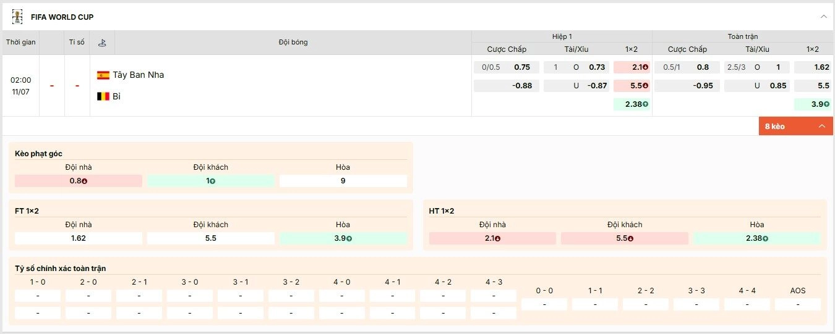Click Toàn trận 1×2 odds 1.62 in main table
The width and height of the screenshot is (835, 334).
(813, 67)
